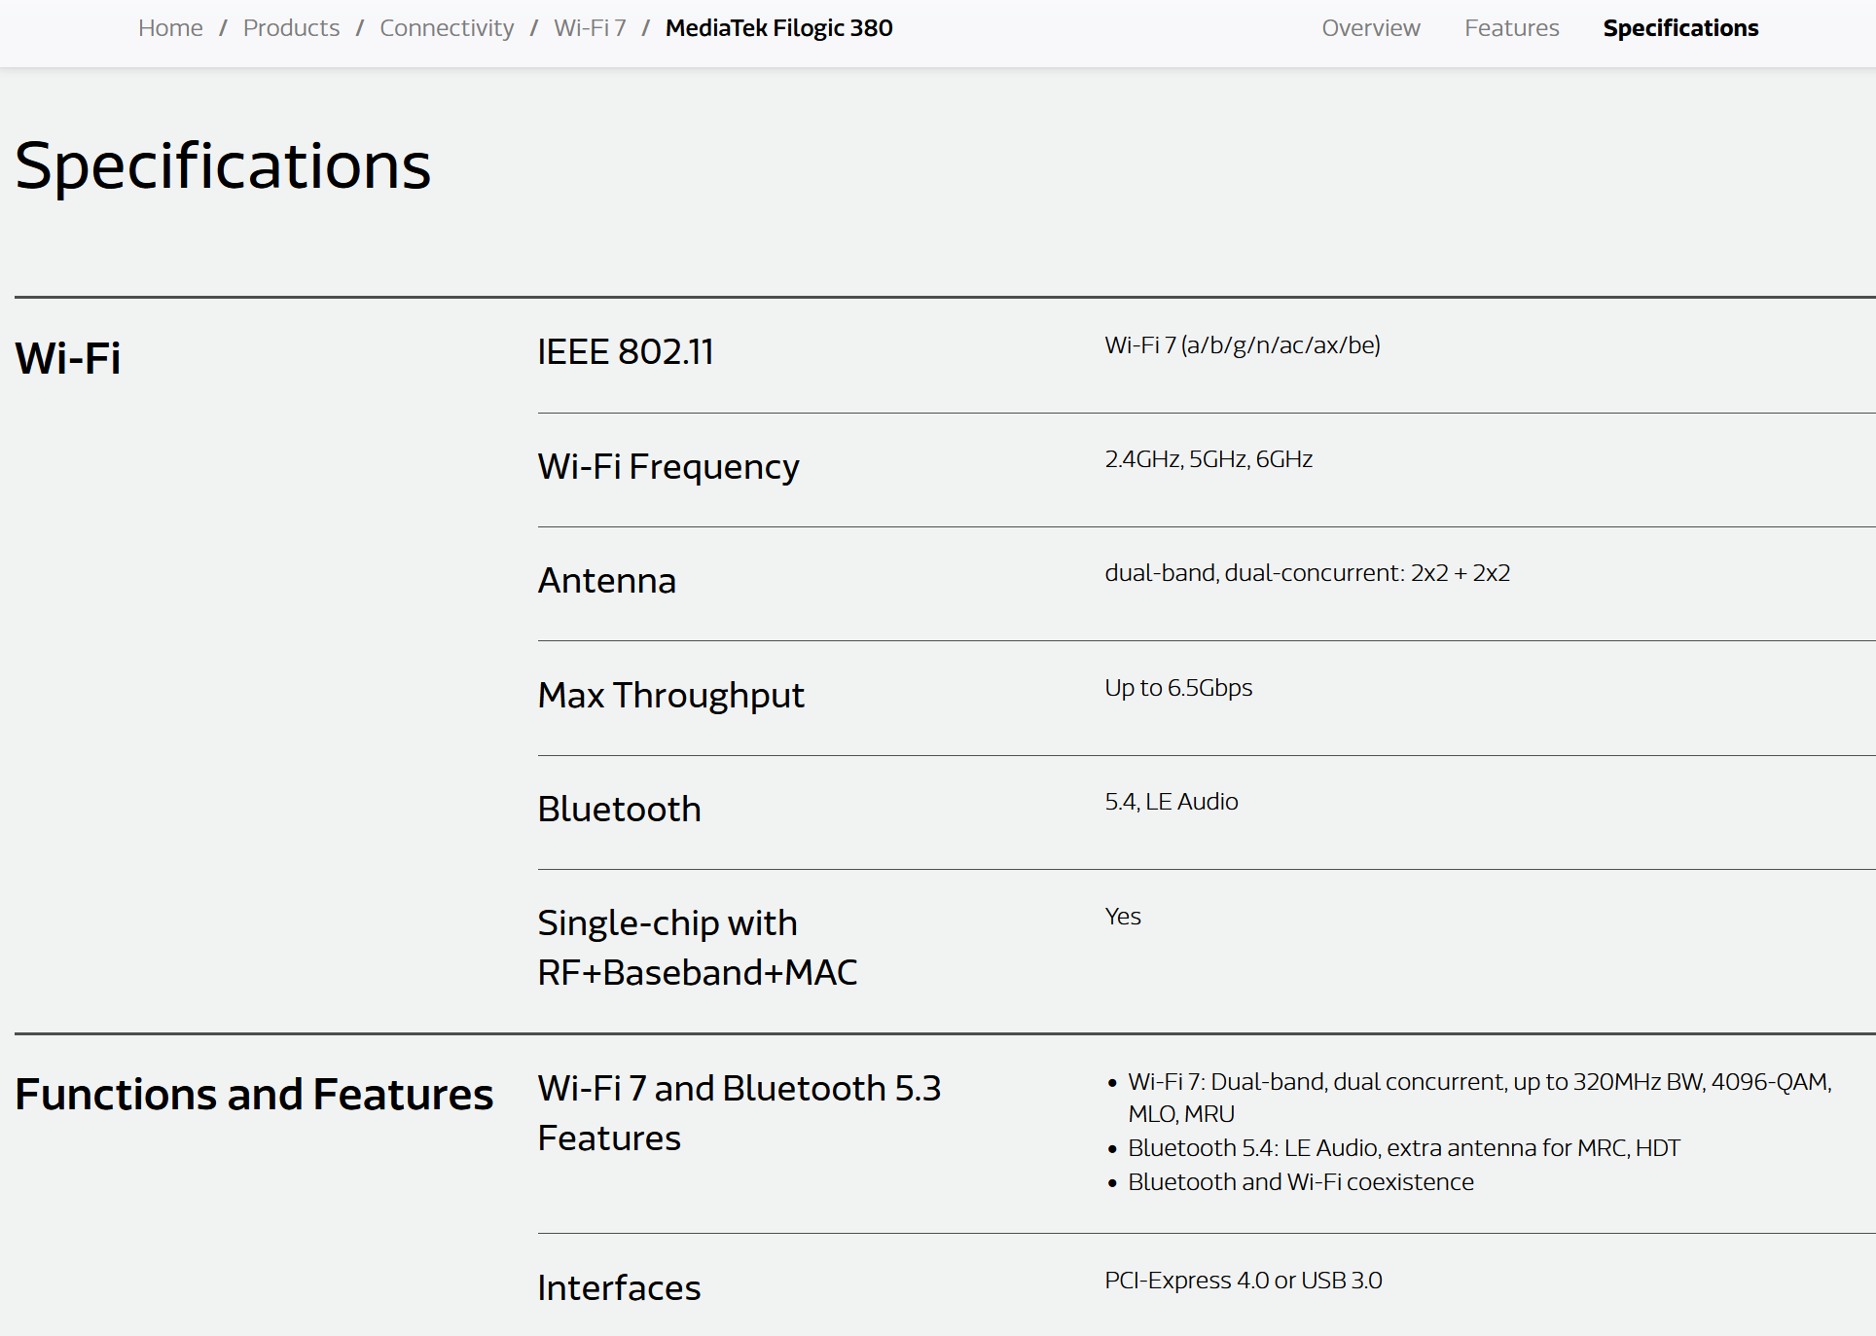
Task: Click the Antenna row label
Action: (606, 581)
